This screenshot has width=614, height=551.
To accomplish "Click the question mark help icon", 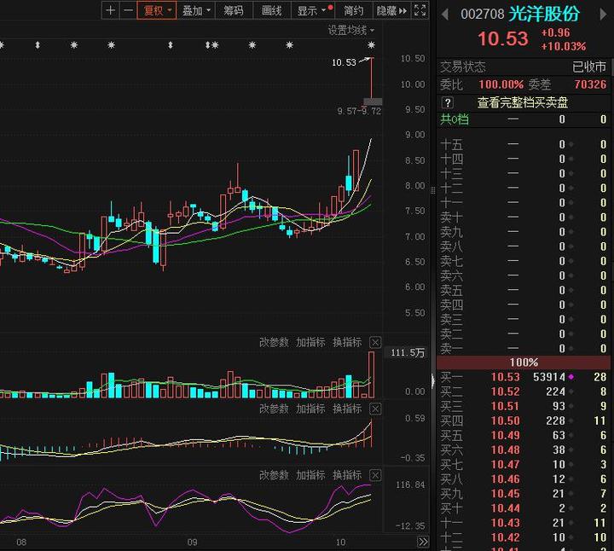I will point(448,102).
